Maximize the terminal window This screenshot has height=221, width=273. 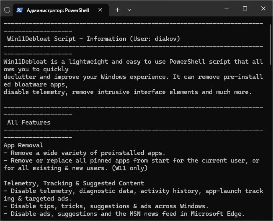click(245, 8)
